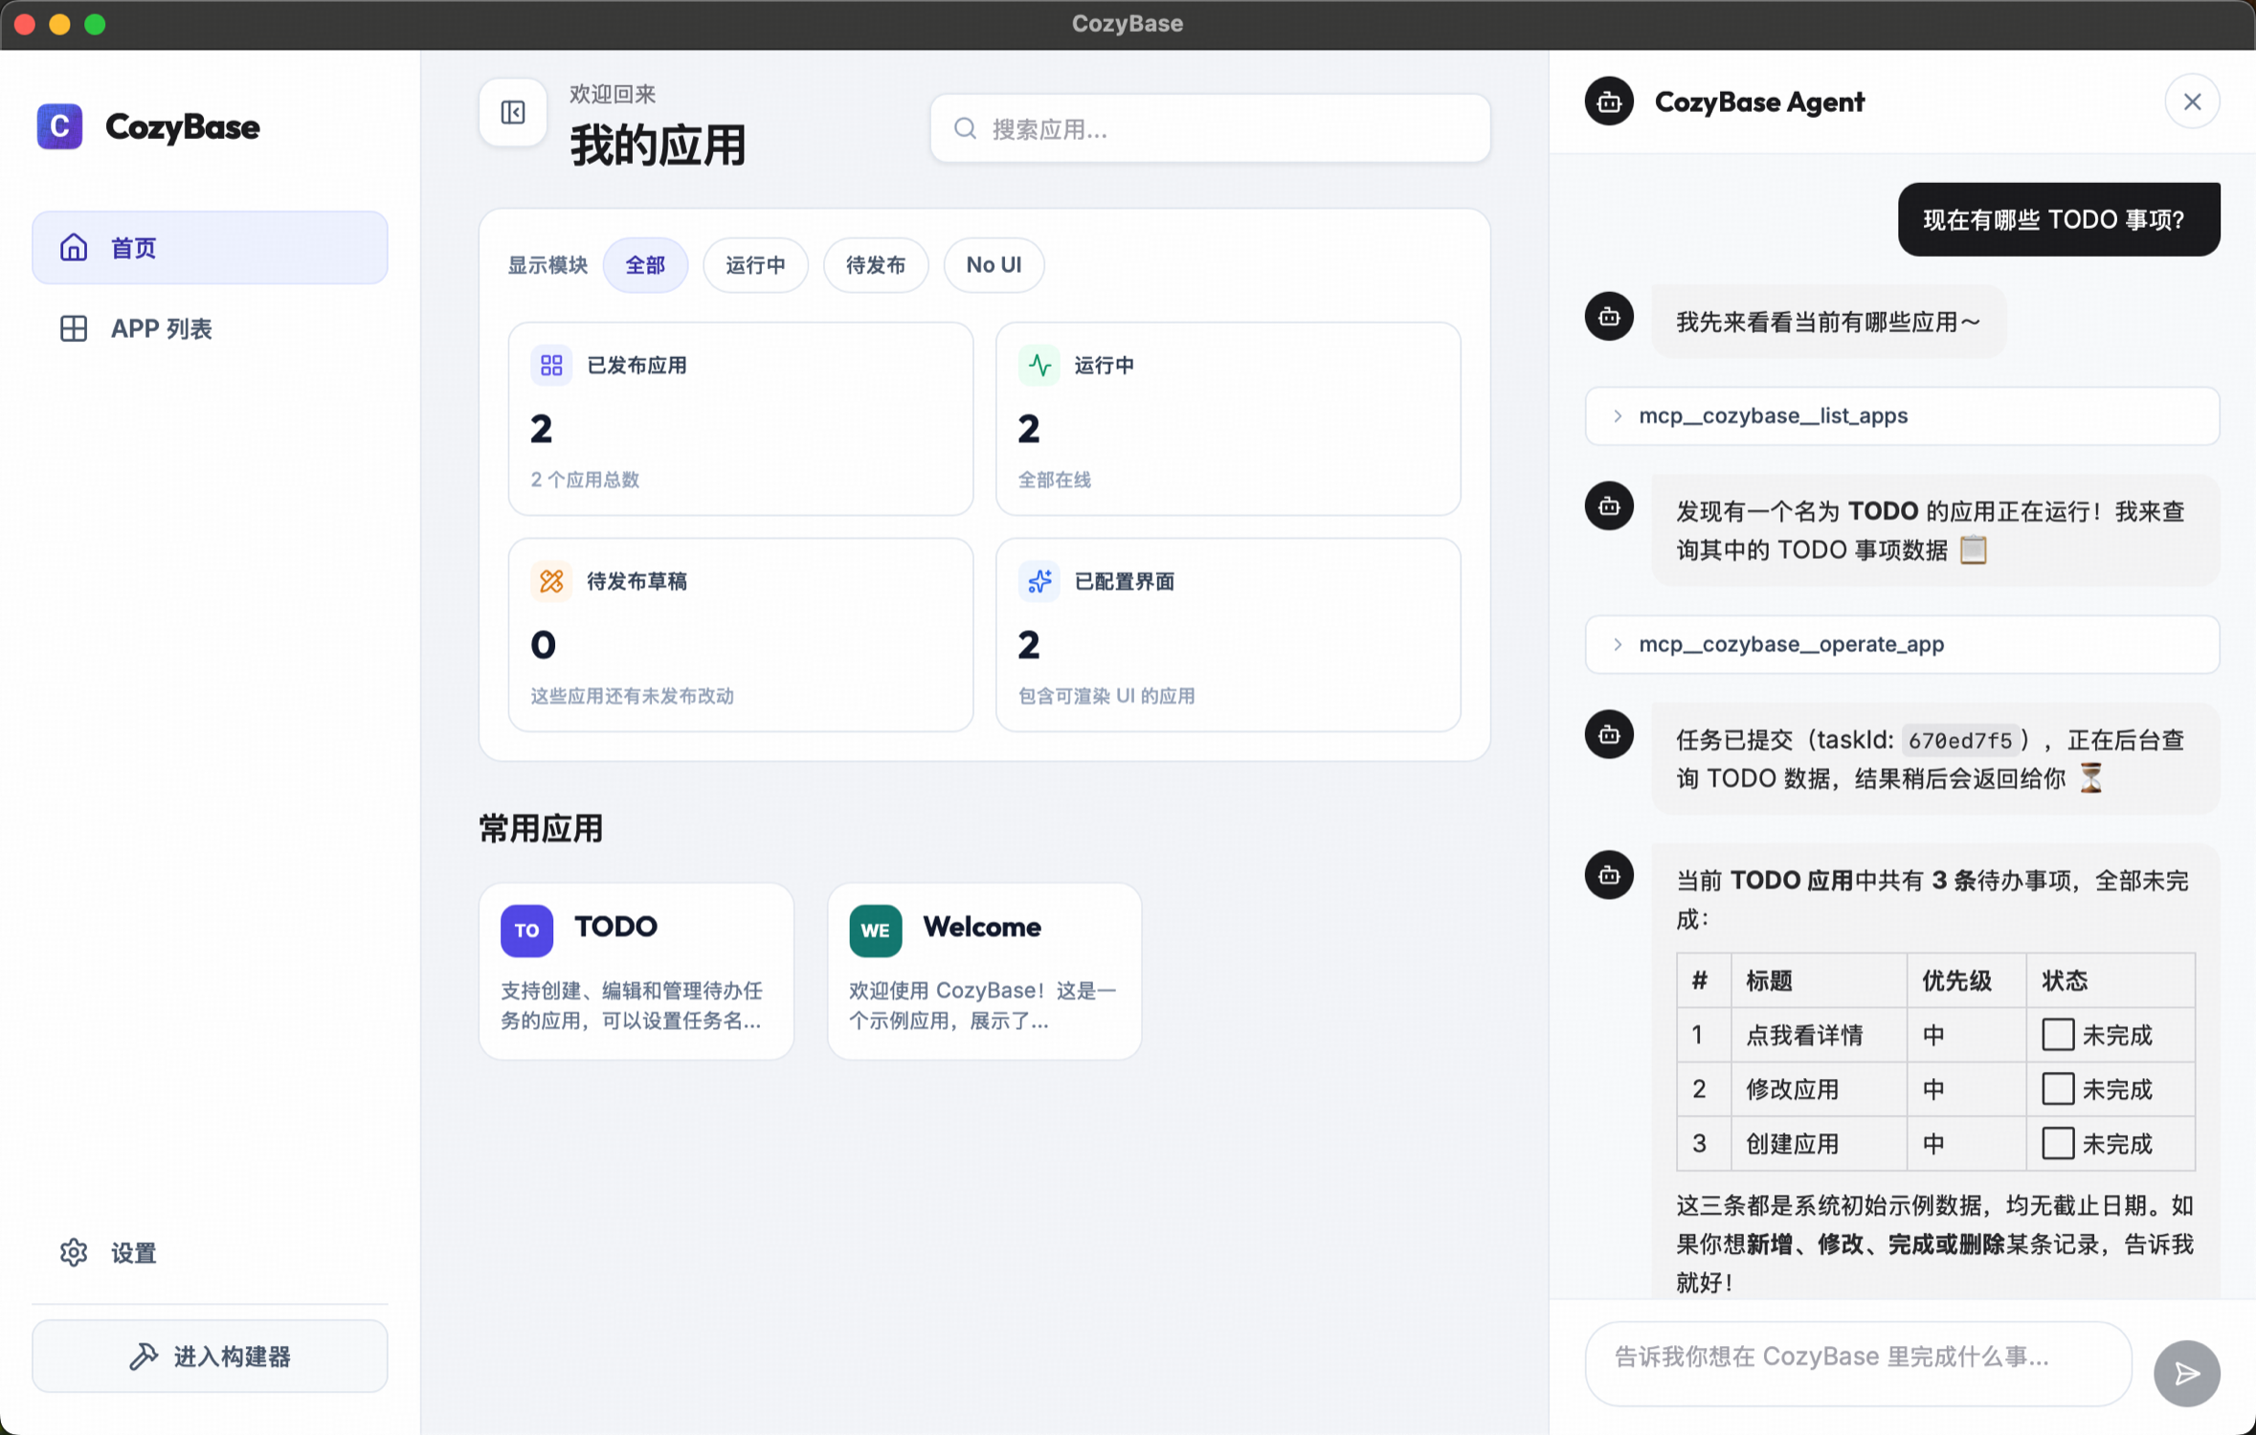The image size is (2256, 1435).
Task: Select the 运行中 filter tab
Action: pyautogui.click(x=755, y=265)
